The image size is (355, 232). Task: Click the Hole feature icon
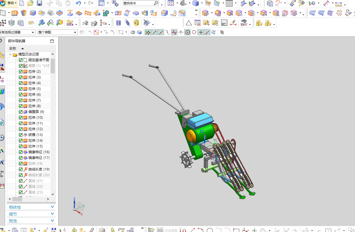coord(33,13)
